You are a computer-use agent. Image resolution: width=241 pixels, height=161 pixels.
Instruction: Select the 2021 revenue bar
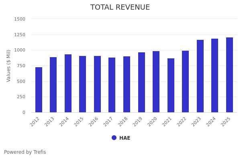pos(171,85)
